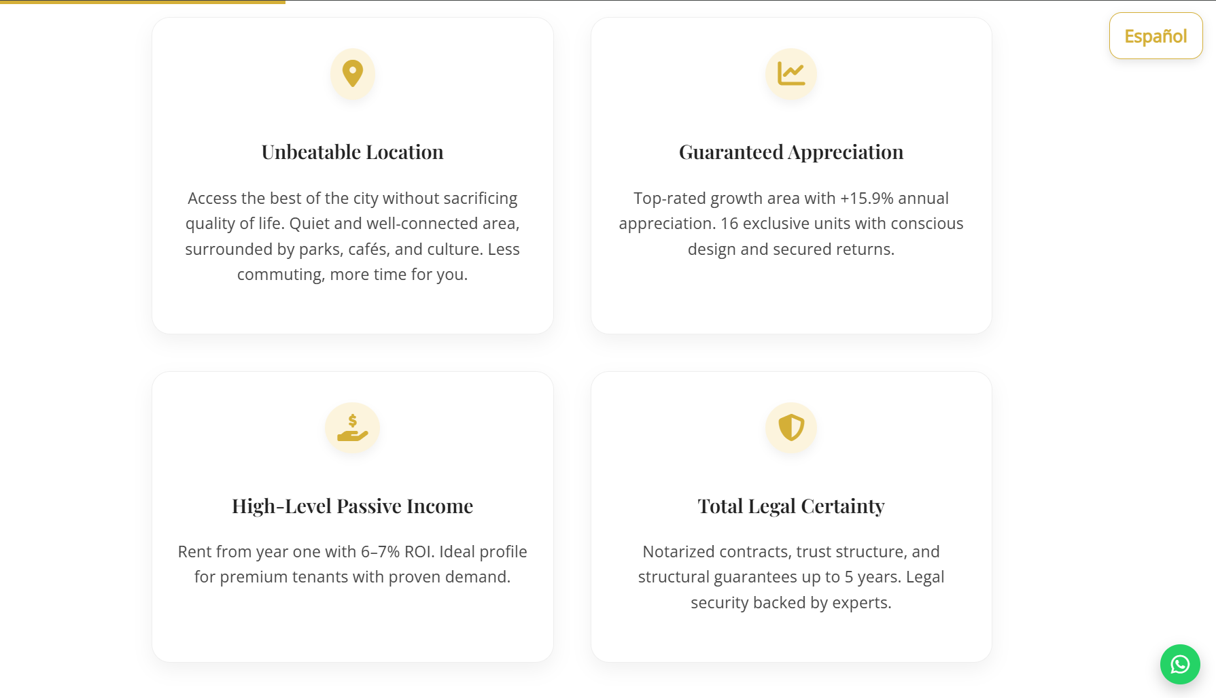Click the Total Legal Certainty heading
Viewport: 1216px width, 698px height.
pyautogui.click(x=791, y=506)
